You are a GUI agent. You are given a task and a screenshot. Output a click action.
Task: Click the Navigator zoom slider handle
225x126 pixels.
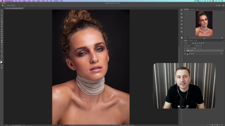204,38
